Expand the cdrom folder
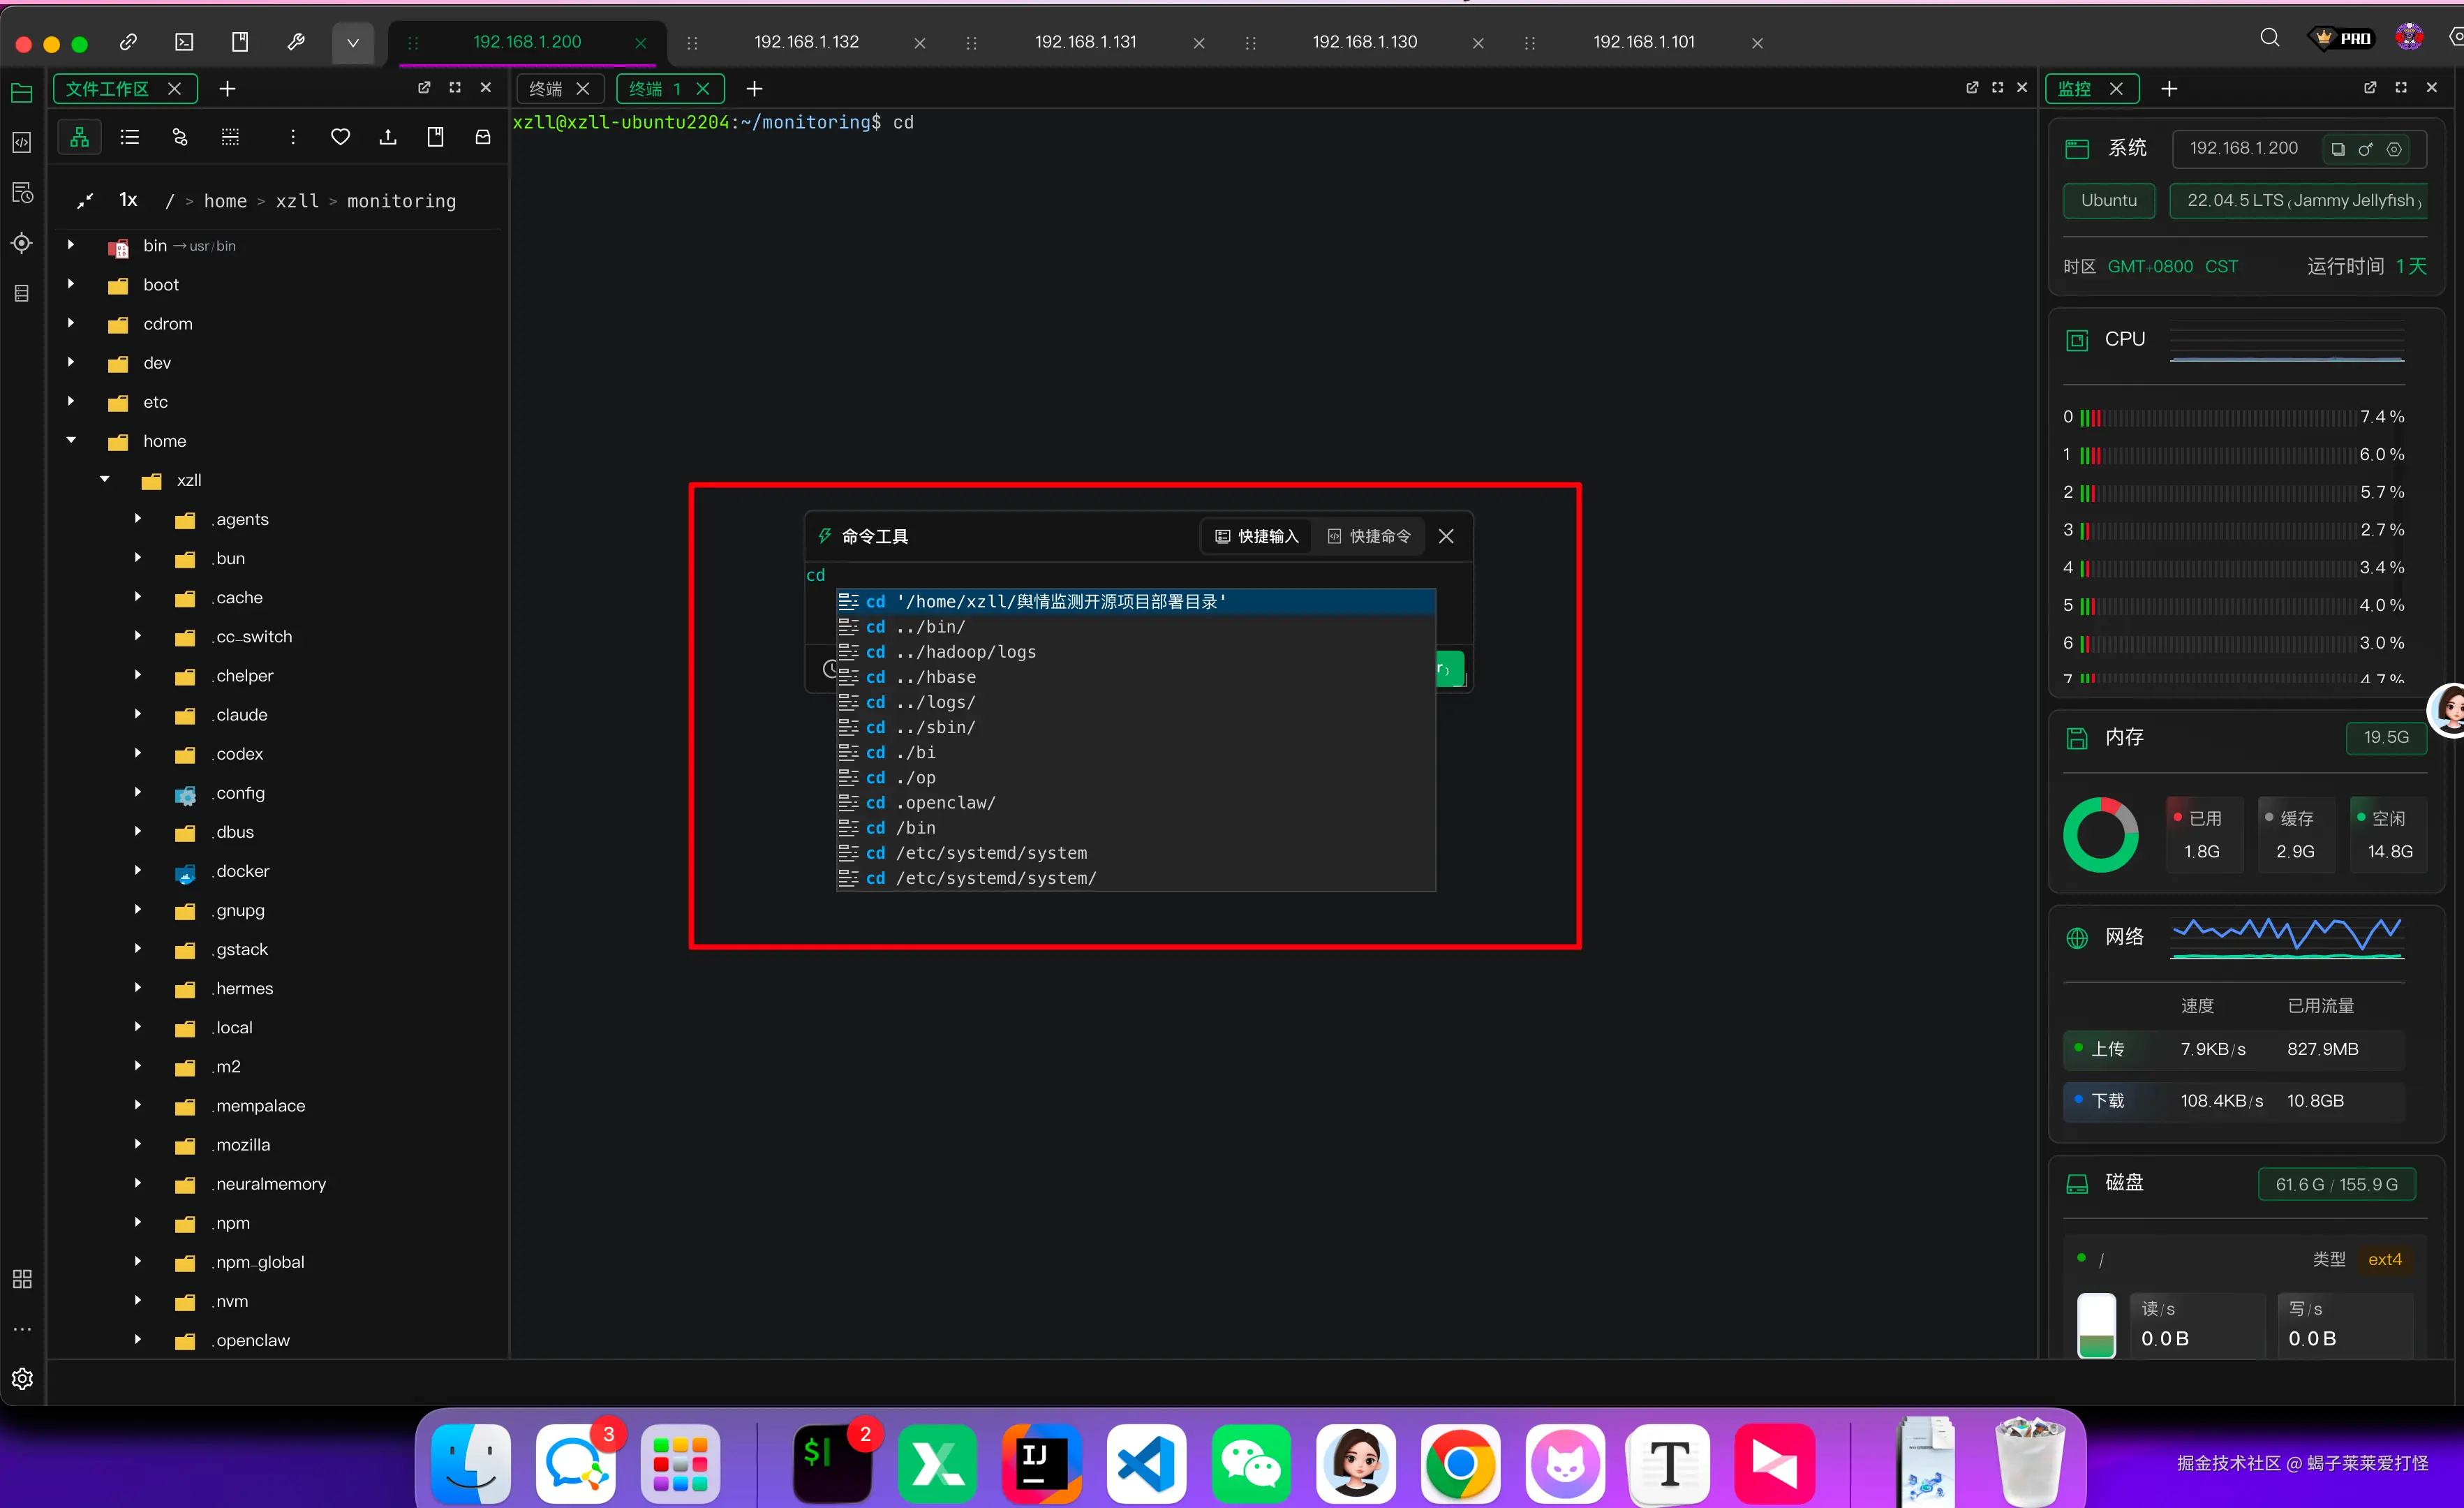This screenshot has width=2464, height=1508. (x=70, y=323)
